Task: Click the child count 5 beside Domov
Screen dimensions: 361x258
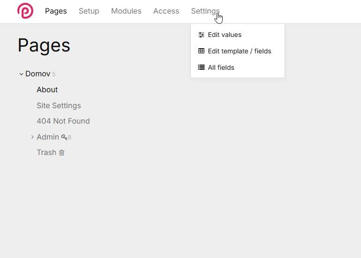Action: (x=54, y=74)
